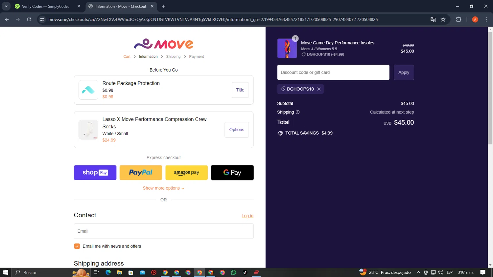Screen dimensions: 493x277
Task: Click the Title button for Route Protection
Action: tap(240, 90)
